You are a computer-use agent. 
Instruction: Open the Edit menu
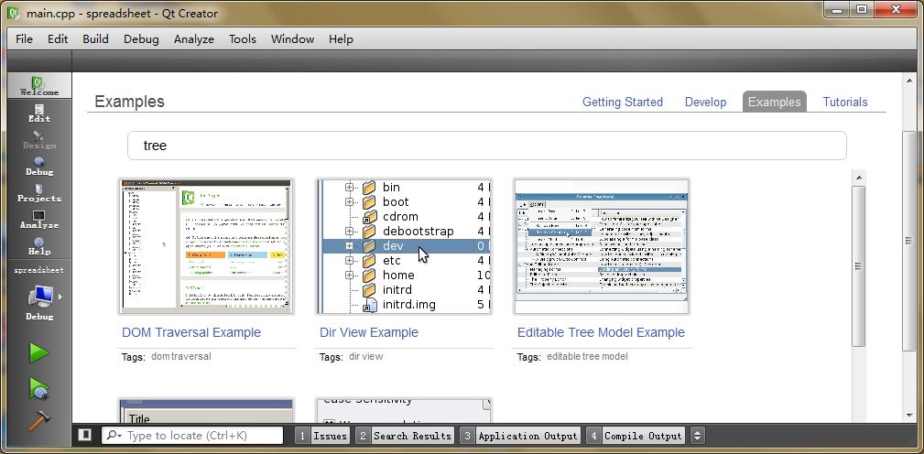[58, 38]
